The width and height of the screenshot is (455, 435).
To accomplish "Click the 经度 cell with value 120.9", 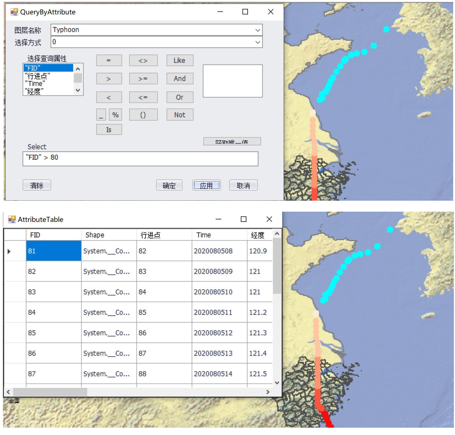I will (x=260, y=251).
